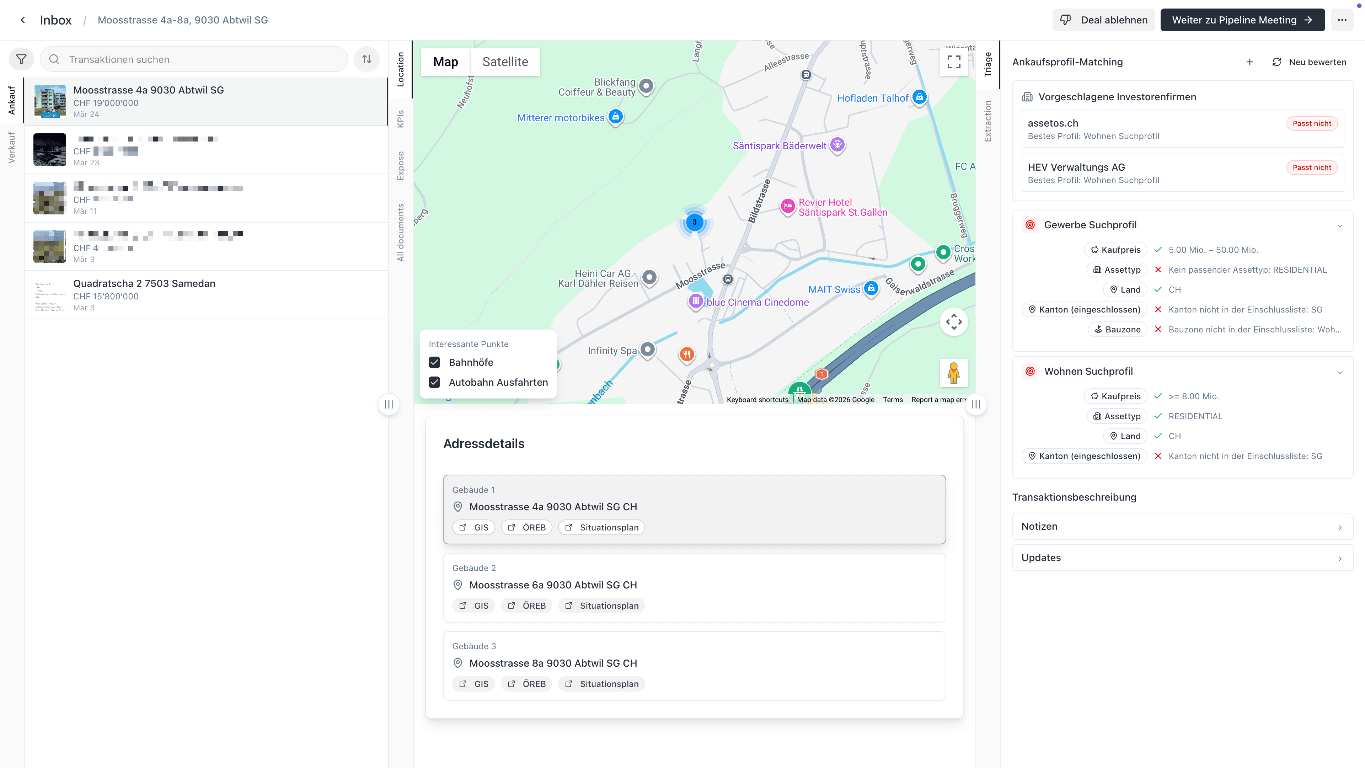Uncheck the Bahnhöfe checkbox
This screenshot has height=768, width=1365.
434,363
